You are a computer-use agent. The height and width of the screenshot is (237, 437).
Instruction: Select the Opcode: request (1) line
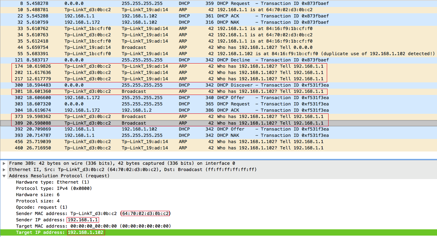coord(42,207)
